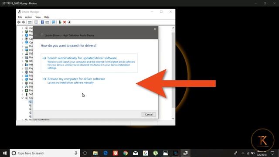Click the Device Manager scrollbar up arrow

173,28
